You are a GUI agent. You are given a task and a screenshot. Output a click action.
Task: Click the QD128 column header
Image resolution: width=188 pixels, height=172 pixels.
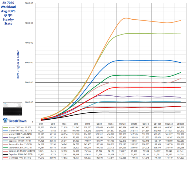pyautogui.click(x=122, y=124)
